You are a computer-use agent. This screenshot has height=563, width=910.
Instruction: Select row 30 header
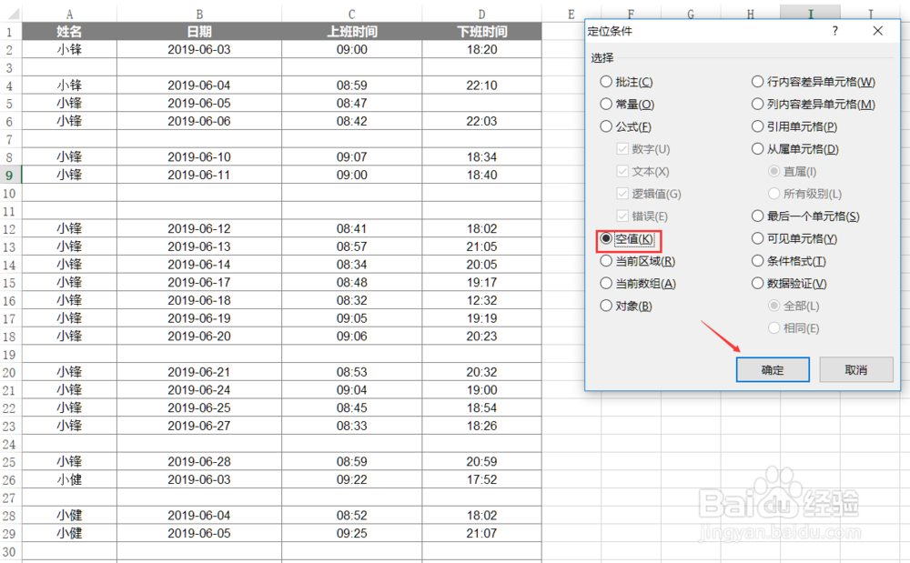click(10, 551)
